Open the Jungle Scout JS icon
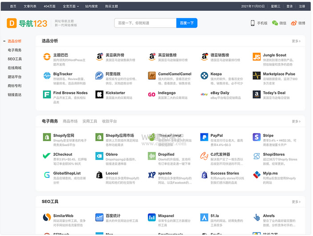 tap(256, 57)
